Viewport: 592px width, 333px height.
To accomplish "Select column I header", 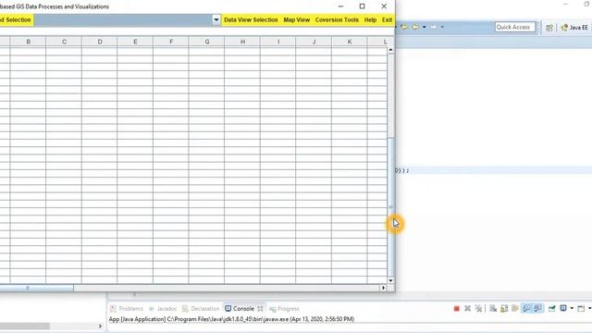I will click(x=277, y=42).
